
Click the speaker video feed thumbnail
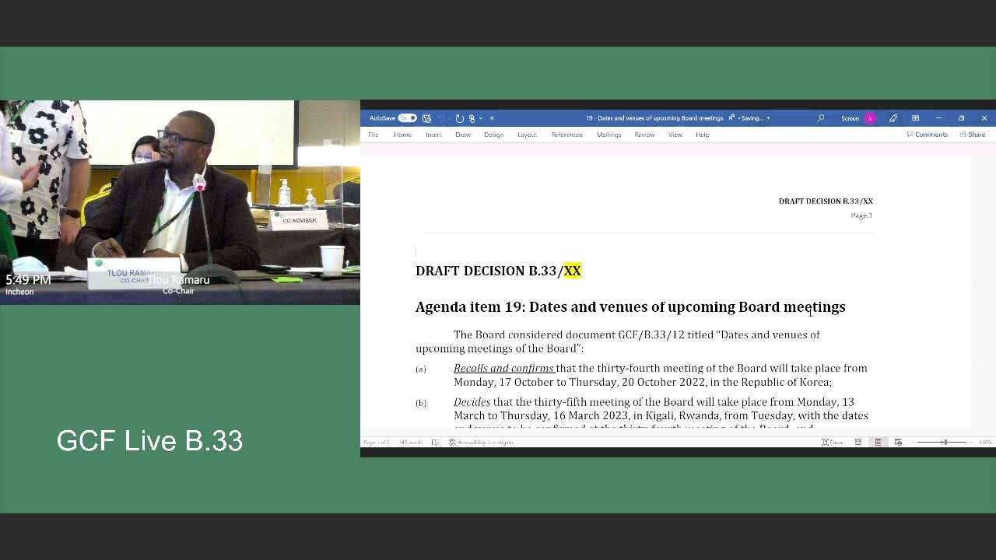[x=180, y=202]
